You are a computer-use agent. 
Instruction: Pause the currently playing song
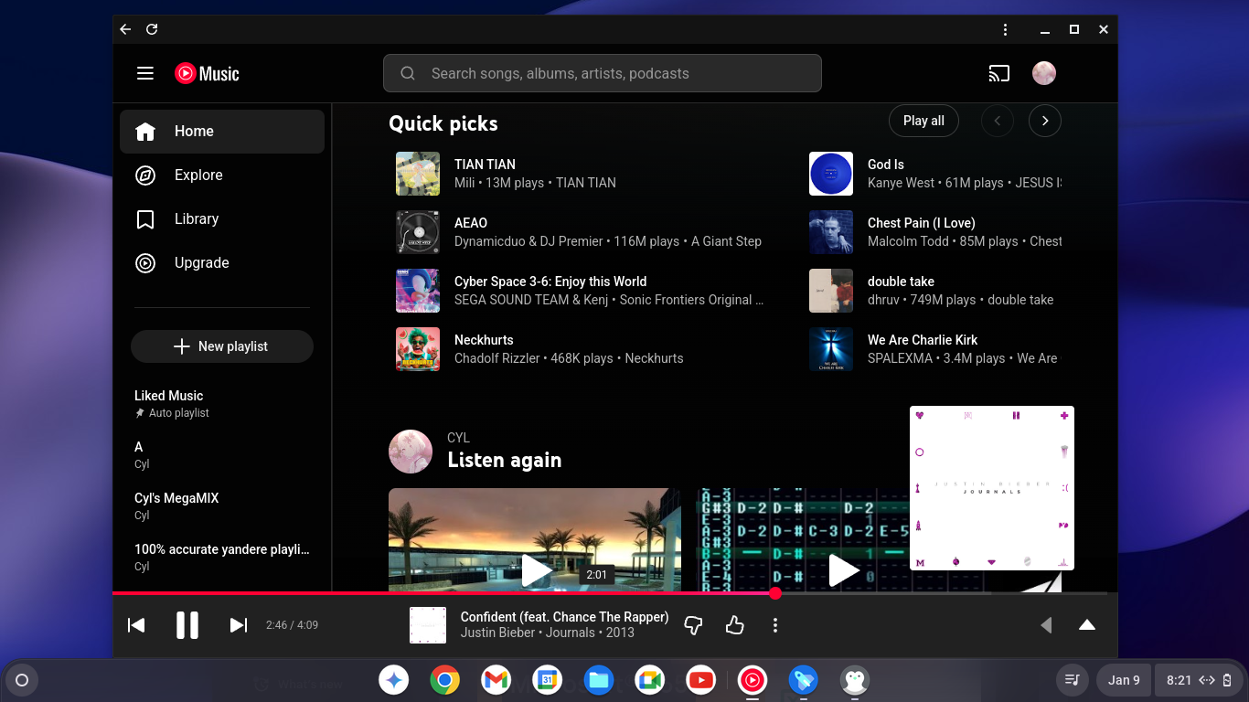pyautogui.click(x=187, y=625)
